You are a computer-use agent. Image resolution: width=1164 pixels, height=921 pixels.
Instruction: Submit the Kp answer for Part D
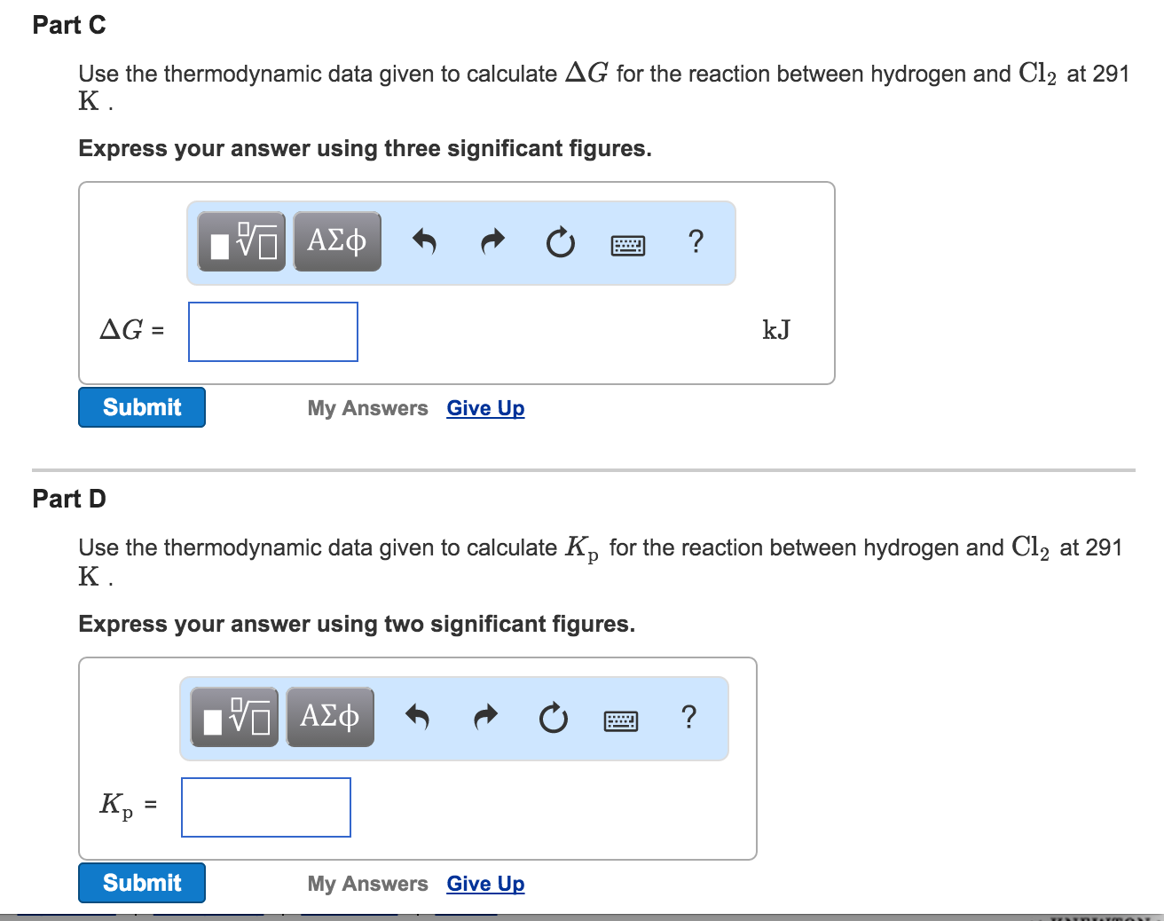pos(141,883)
